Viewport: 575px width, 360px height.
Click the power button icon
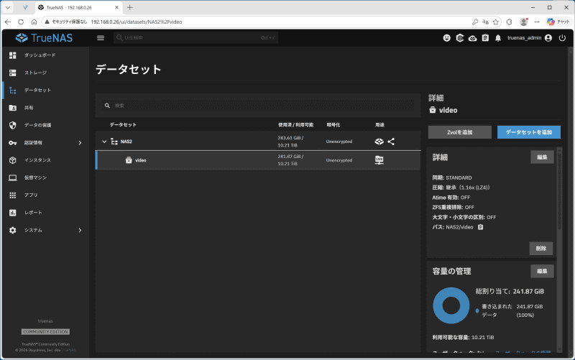(562, 38)
